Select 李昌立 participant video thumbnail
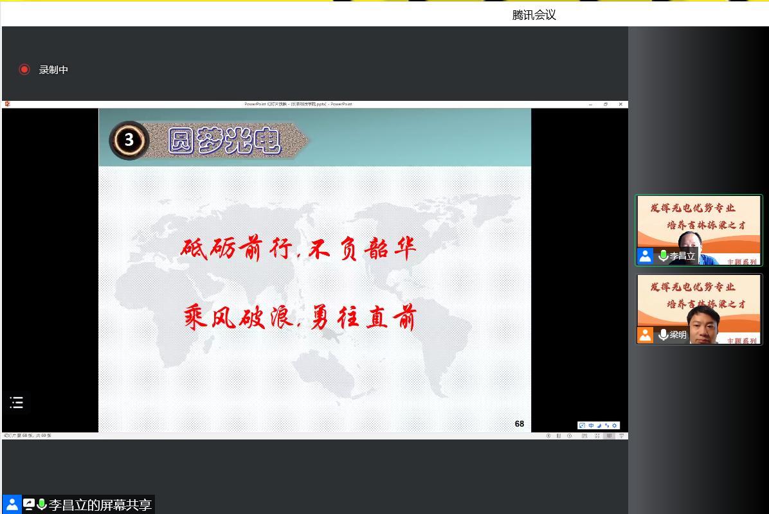This screenshot has width=769, height=514. [x=699, y=230]
